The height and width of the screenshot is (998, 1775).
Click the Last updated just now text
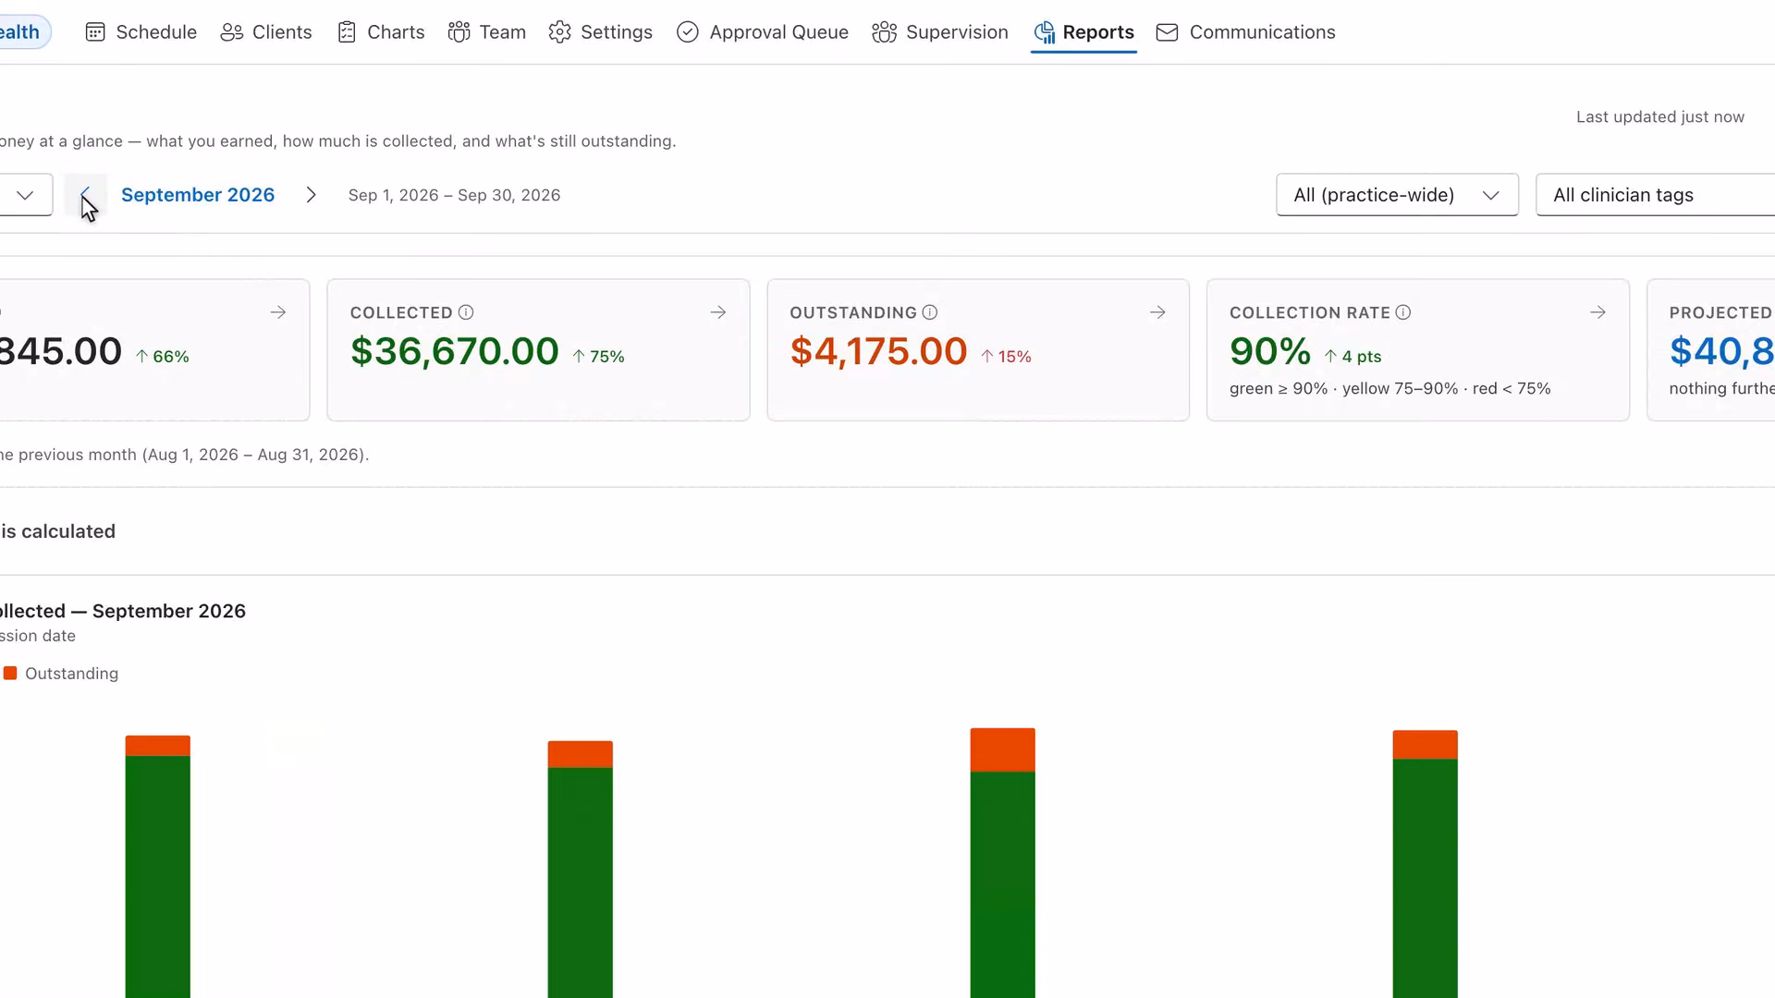click(x=1660, y=116)
